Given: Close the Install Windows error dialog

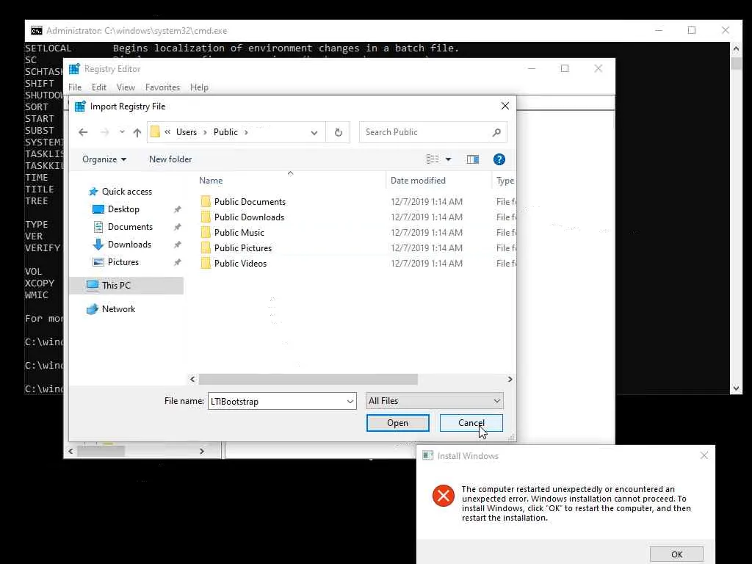Looking at the screenshot, I should (704, 455).
